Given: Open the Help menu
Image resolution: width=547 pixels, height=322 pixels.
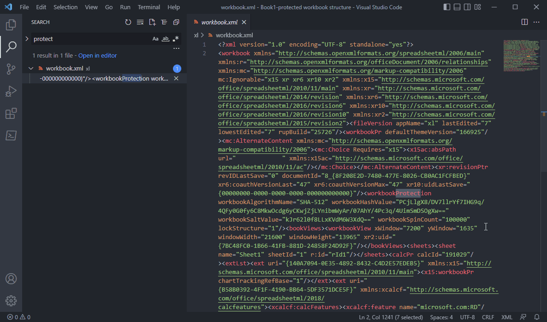Looking at the screenshot, I should point(174,7).
